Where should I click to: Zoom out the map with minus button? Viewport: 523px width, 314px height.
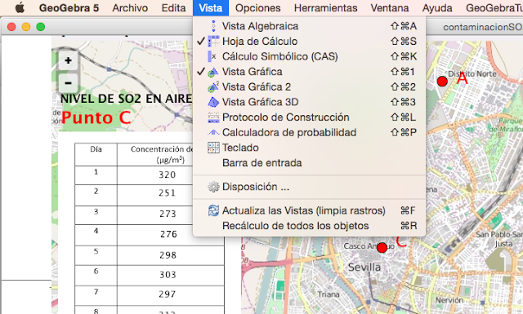pyautogui.click(x=68, y=83)
